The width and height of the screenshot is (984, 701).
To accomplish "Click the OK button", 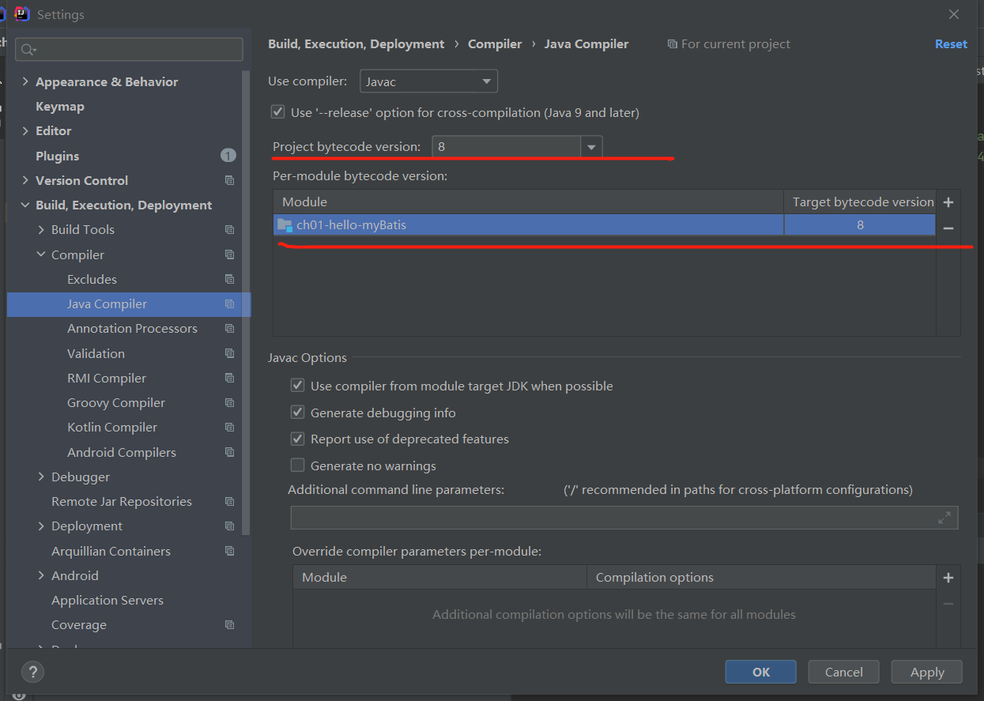I will pyautogui.click(x=760, y=672).
